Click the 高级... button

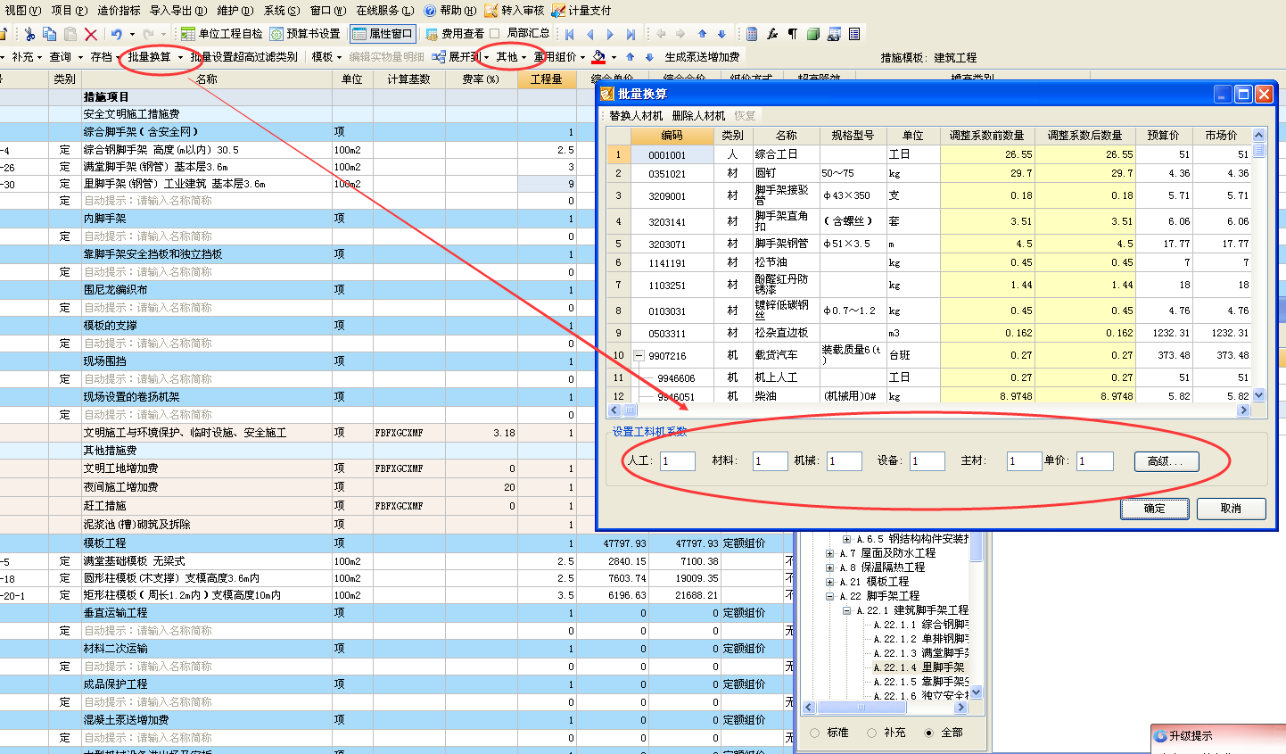pyautogui.click(x=1166, y=461)
